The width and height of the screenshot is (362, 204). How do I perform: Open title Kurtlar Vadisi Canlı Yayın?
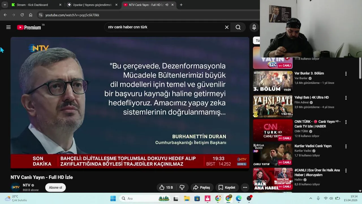point(313,146)
